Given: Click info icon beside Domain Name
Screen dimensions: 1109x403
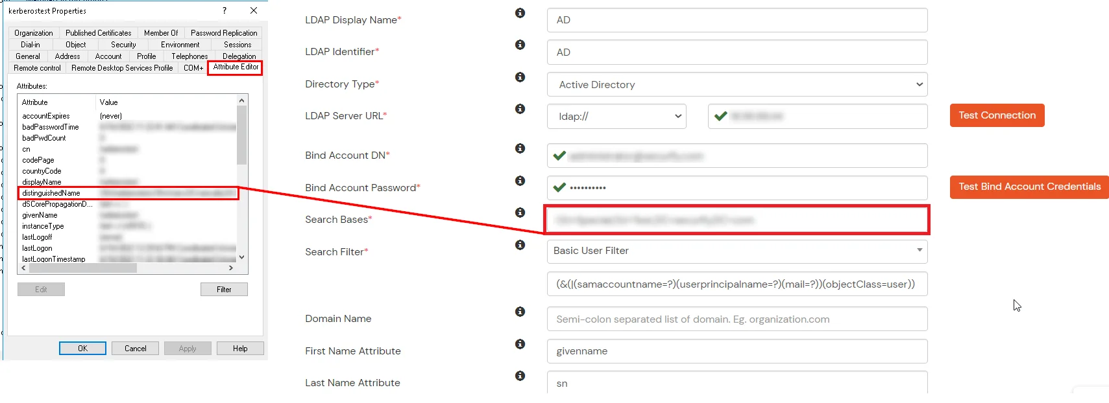Looking at the screenshot, I should [x=520, y=312].
